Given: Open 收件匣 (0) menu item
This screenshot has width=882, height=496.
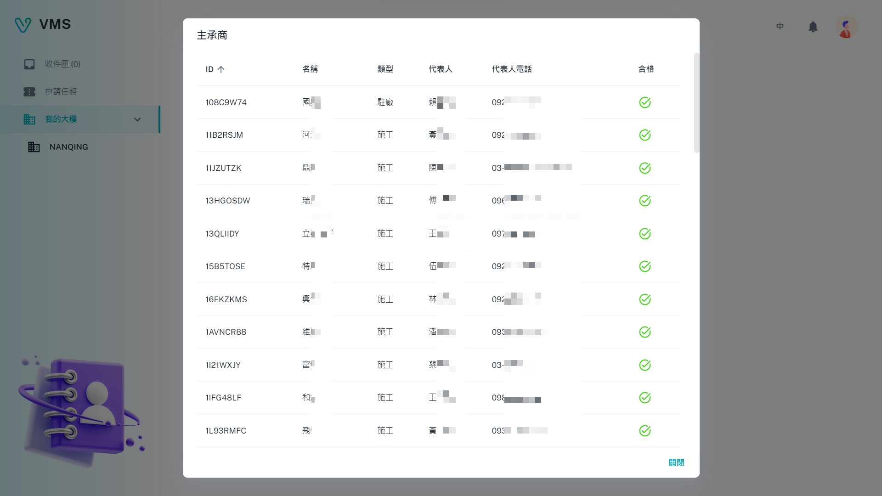Looking at the screenshot, I should click(x=62, y=64).
